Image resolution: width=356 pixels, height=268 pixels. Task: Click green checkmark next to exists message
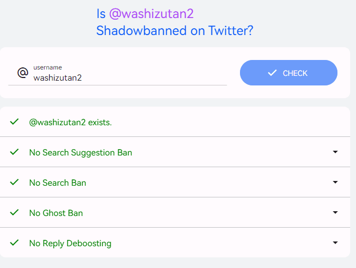[x=14, y=122]
